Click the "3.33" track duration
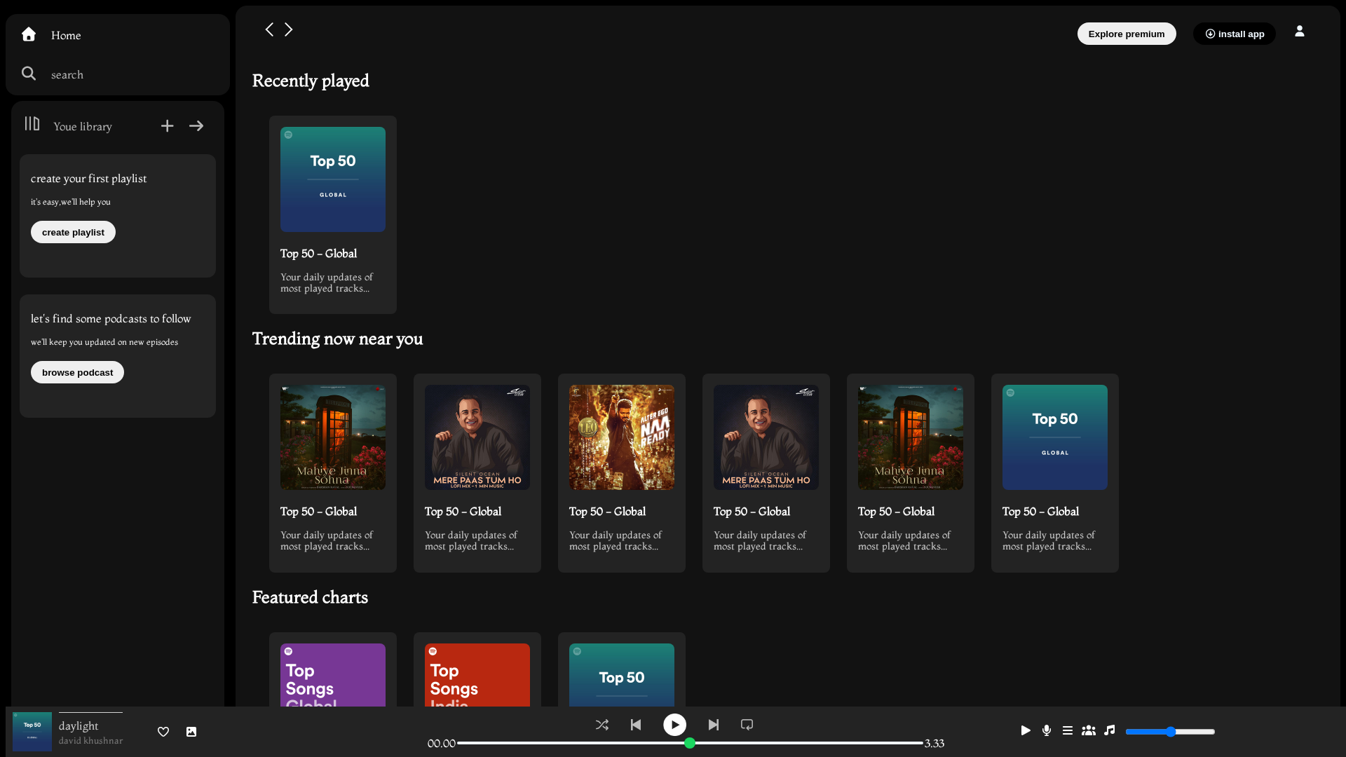1346x757 pixels. [x=934, y=744]
